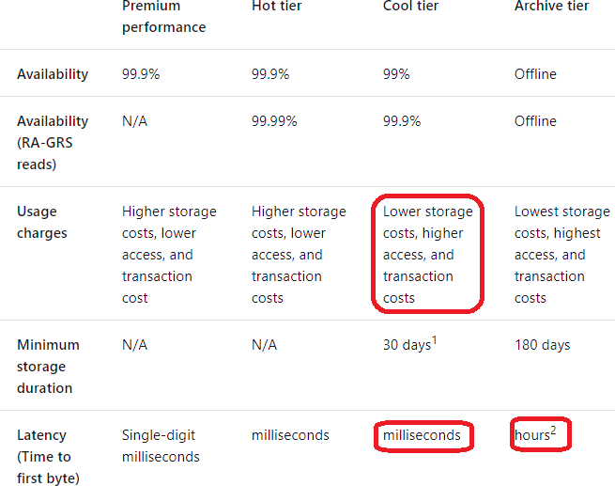Click the 180 days Archive tier value
The width and height of the screenshot is (615, 486).
pos(542,345)
